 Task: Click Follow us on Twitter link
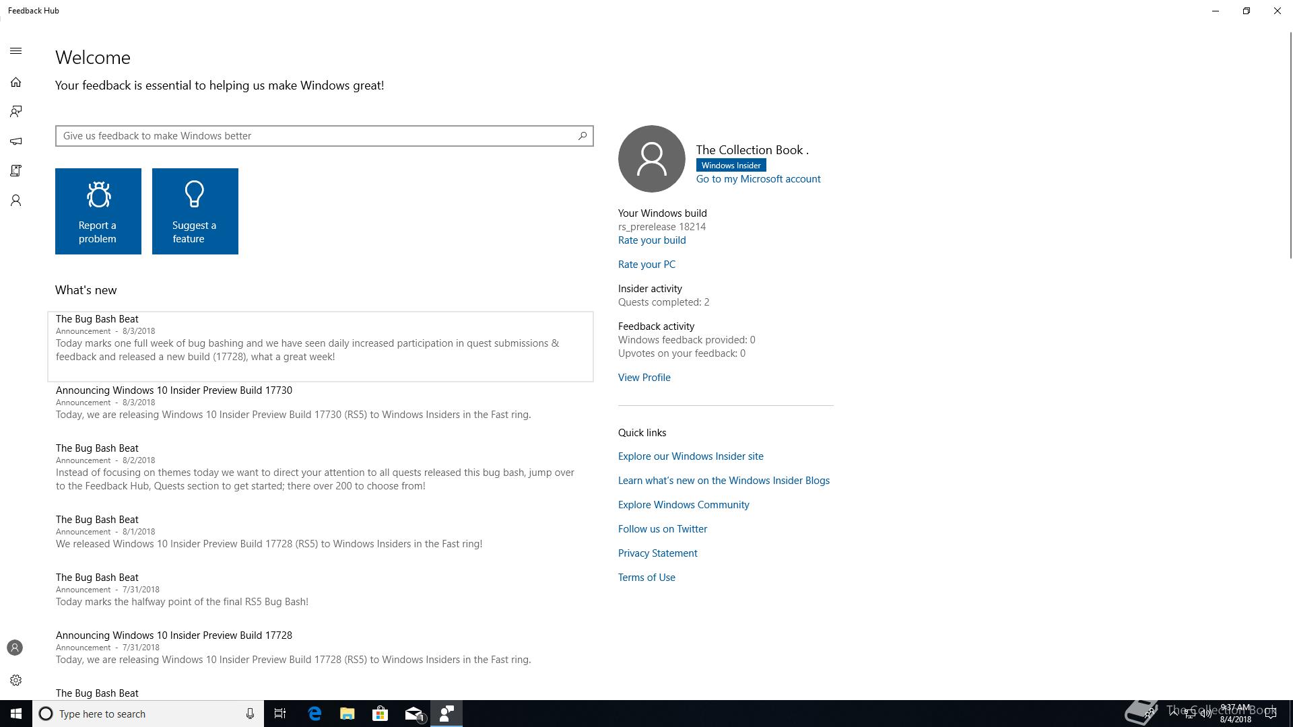663,529
